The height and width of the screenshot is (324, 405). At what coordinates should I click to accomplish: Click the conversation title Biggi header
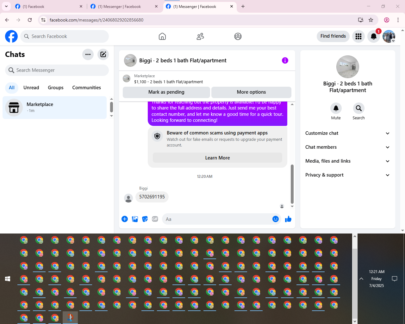(183, 60)
